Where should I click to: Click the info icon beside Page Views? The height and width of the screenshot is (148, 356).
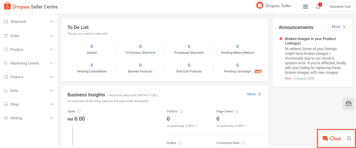tap(237, 111)
